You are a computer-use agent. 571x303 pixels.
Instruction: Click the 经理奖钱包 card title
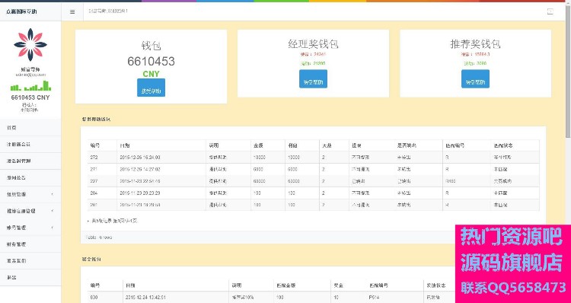click(313, 44)
